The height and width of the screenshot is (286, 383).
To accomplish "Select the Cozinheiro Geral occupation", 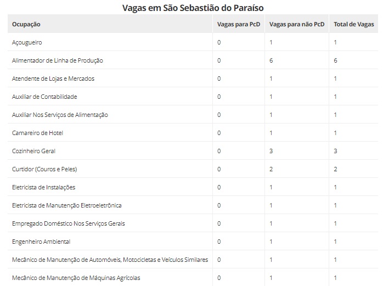I will click(x=34, y=151).
